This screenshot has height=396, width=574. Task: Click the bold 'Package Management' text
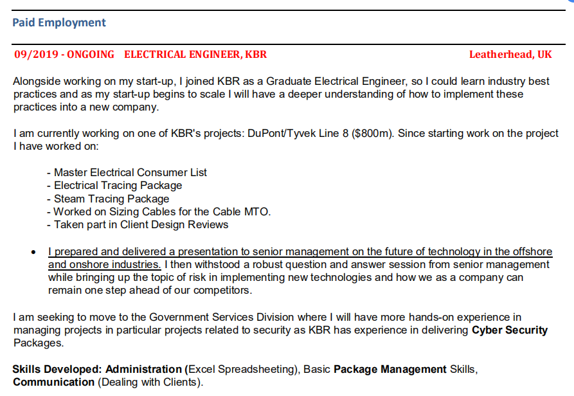pyautogui.click(x=390, y=370)
